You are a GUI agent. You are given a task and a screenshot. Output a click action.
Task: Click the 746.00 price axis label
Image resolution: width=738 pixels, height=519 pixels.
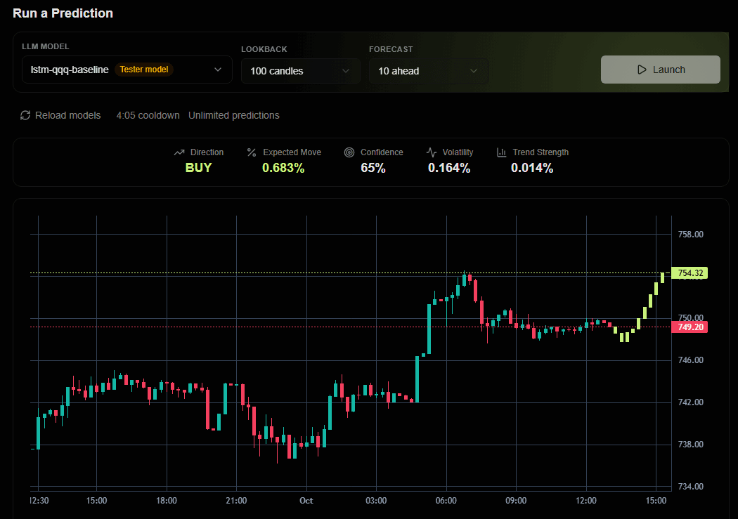tap(690, 360)
